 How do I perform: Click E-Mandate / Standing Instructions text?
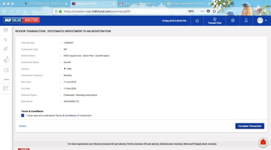tap(80, 95)
